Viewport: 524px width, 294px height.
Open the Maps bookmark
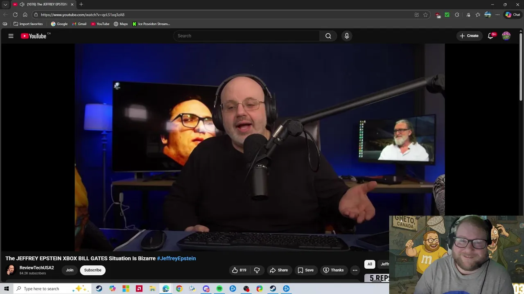pos(121,24)
